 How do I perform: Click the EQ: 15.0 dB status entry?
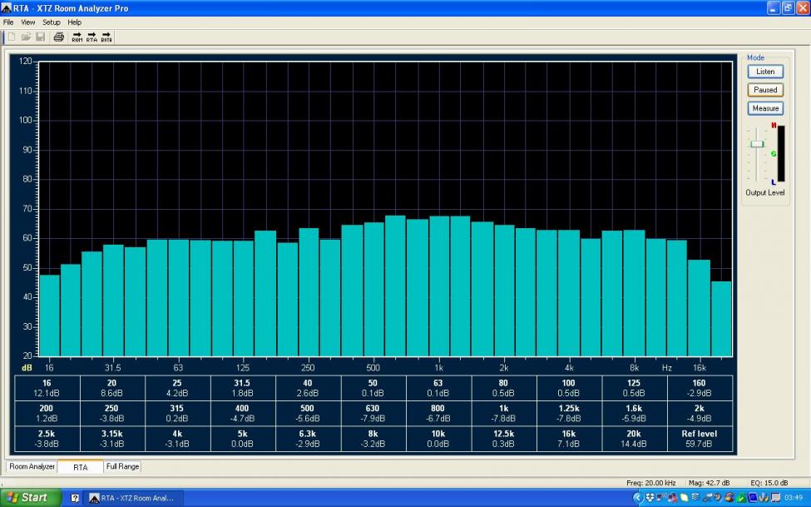click(x=769, y=483)
